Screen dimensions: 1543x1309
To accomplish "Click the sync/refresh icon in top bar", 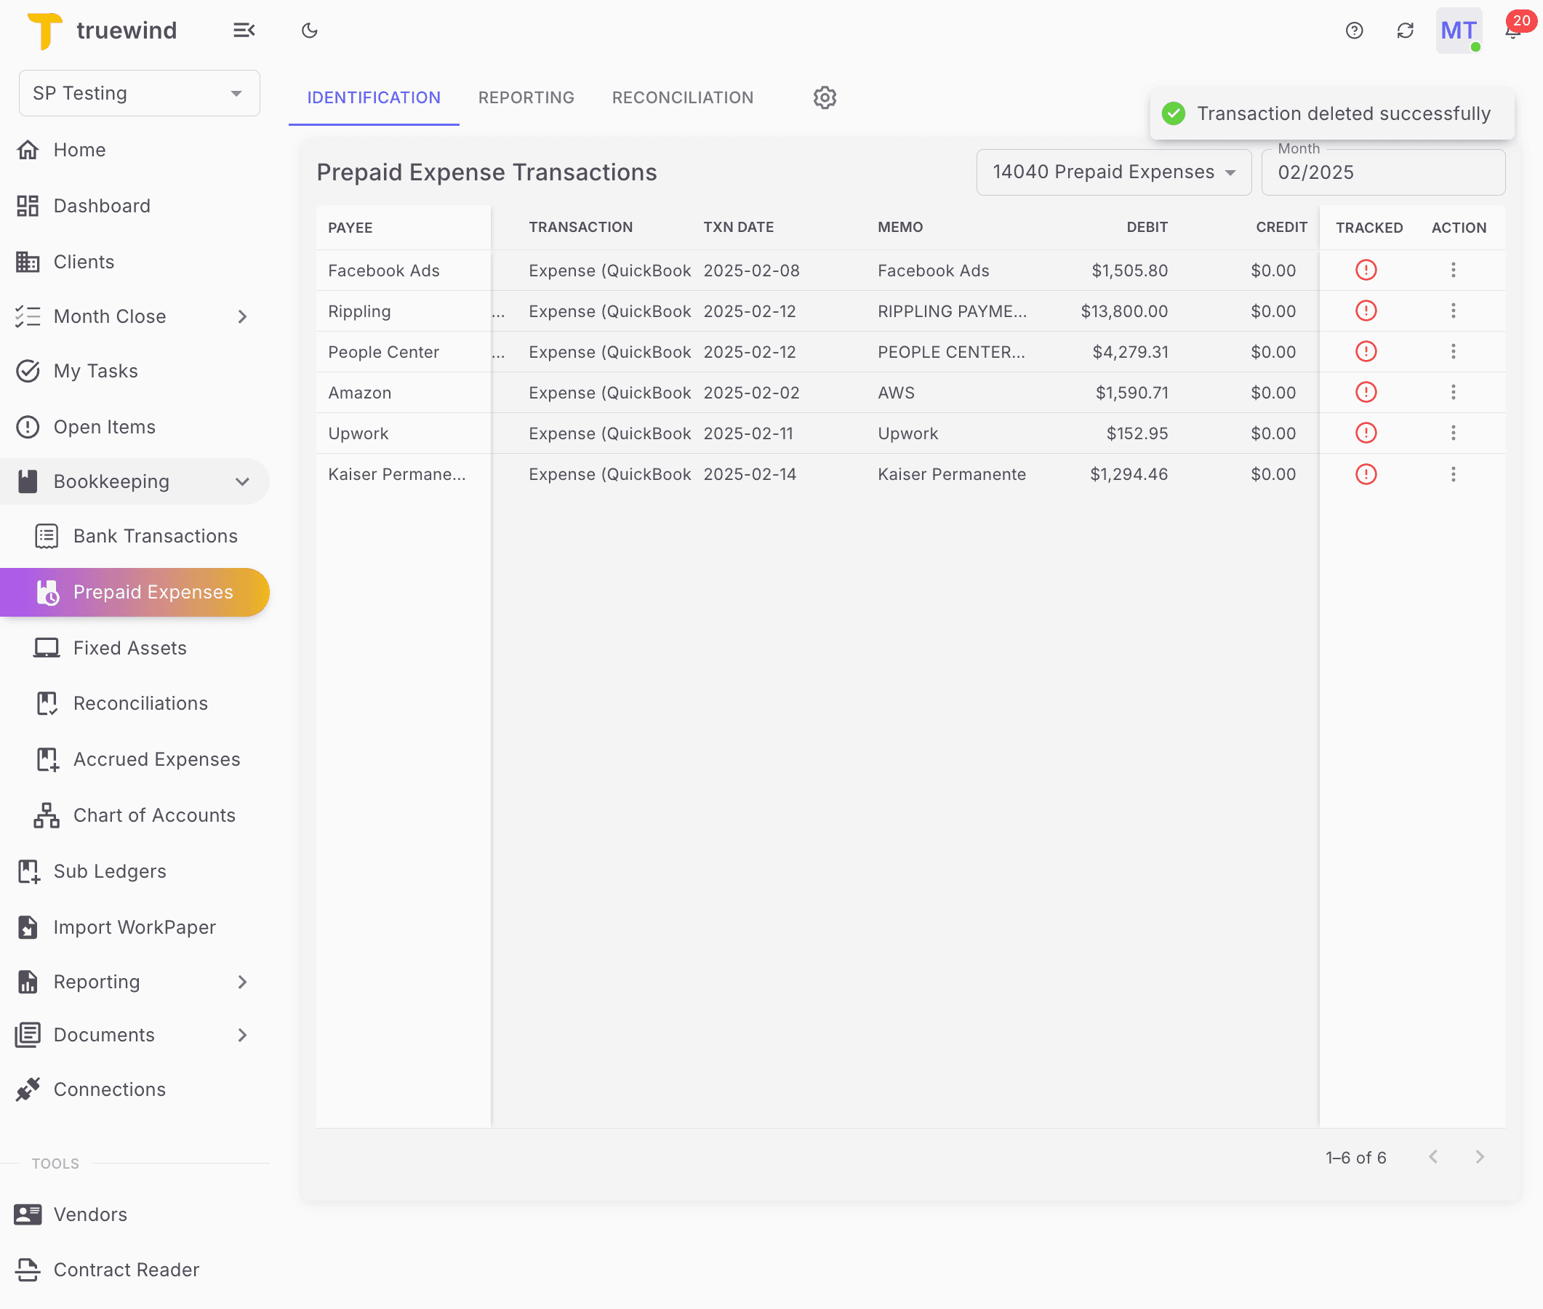I will [x=1404, y=31].
